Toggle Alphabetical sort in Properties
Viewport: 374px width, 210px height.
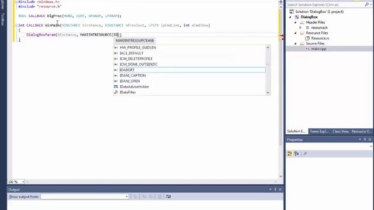pyautogui.click(x=297, y=154)
